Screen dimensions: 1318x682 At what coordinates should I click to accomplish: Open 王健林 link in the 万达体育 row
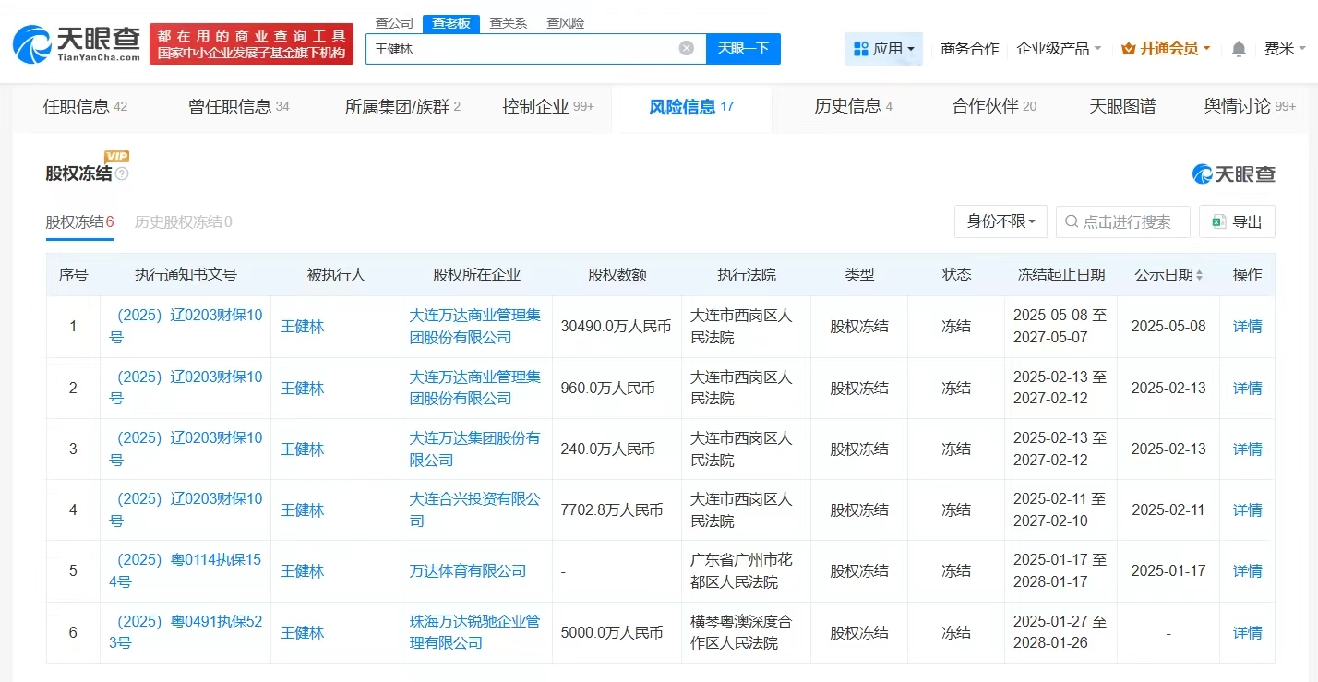pyautogui.click(x=302, y=571)
